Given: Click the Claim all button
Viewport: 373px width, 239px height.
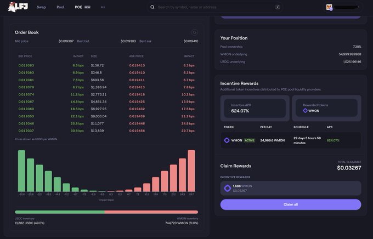Looking at the screenshot, I should [x=291, y=204].
